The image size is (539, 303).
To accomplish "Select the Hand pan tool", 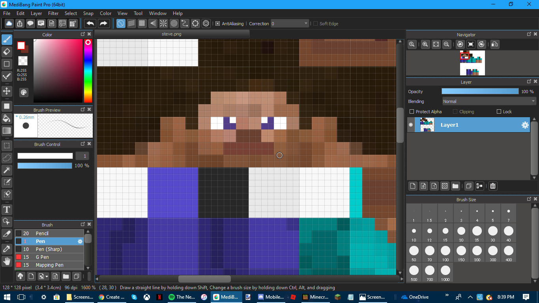I will 7,261.
